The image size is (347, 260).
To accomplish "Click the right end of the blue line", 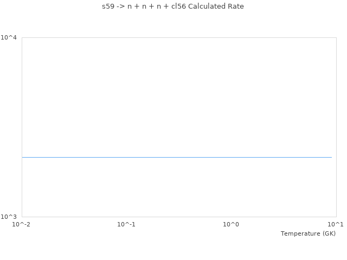I will pos(331,157).
